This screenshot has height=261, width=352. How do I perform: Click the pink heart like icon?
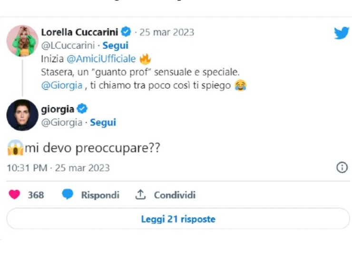pyautogui.click(x=15, y=195)
